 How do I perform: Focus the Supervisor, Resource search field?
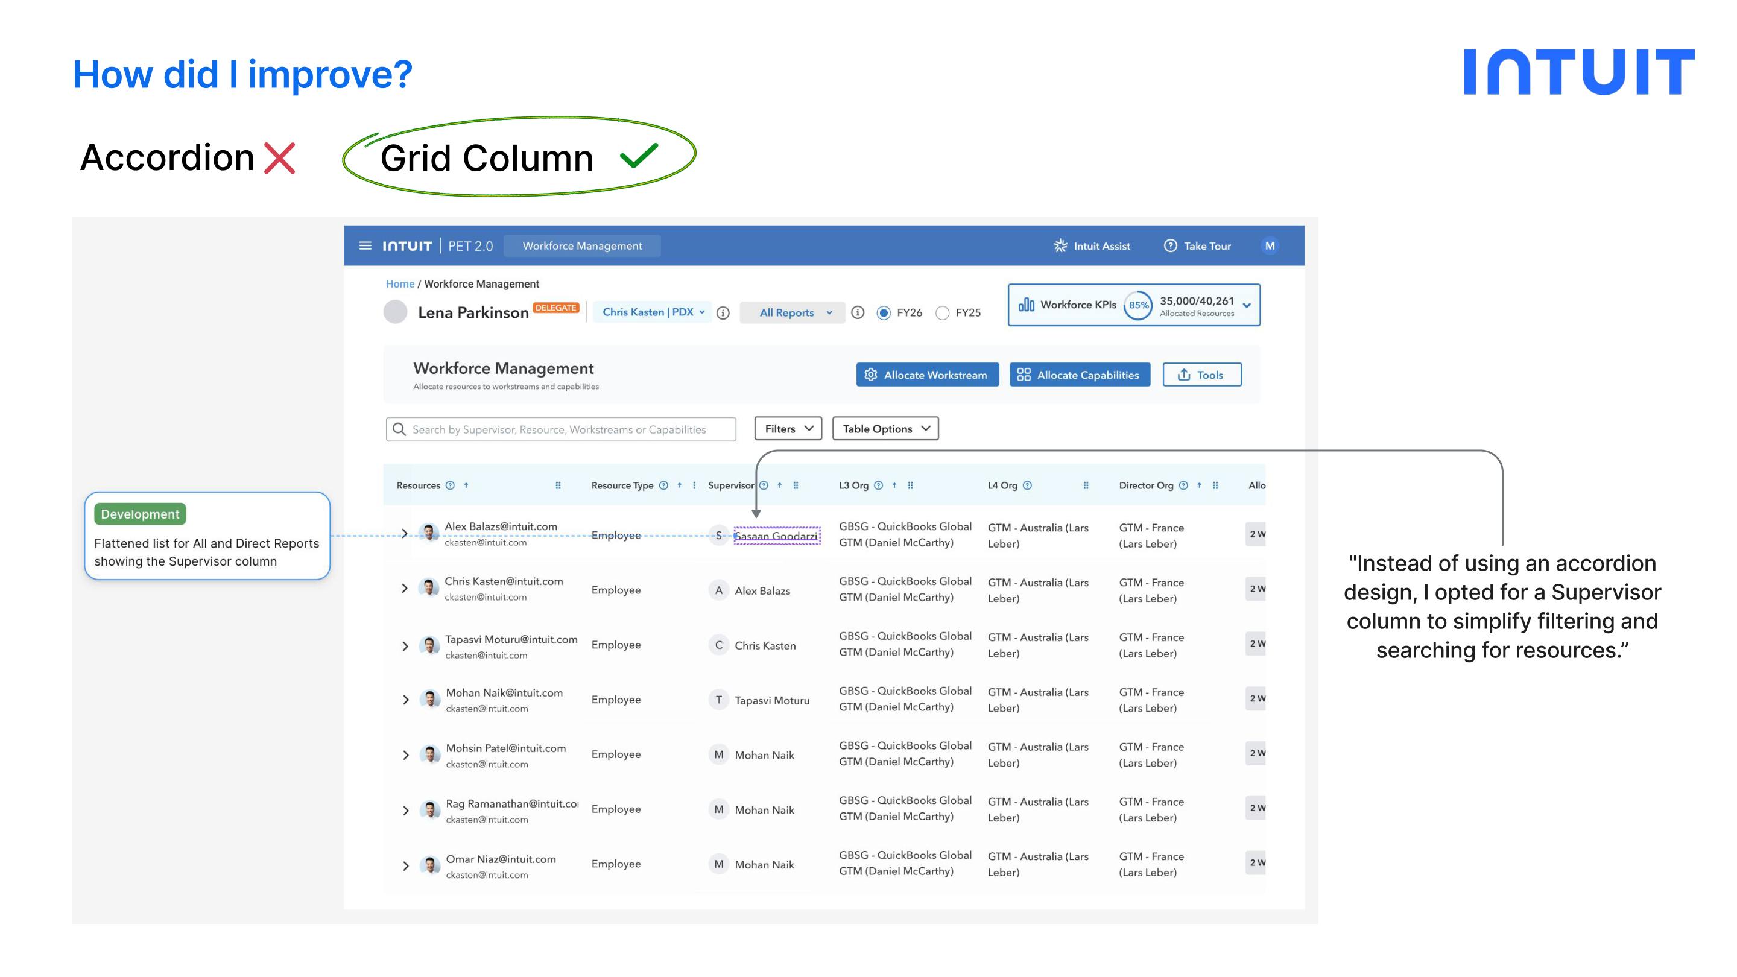click(x=560, y=429)
